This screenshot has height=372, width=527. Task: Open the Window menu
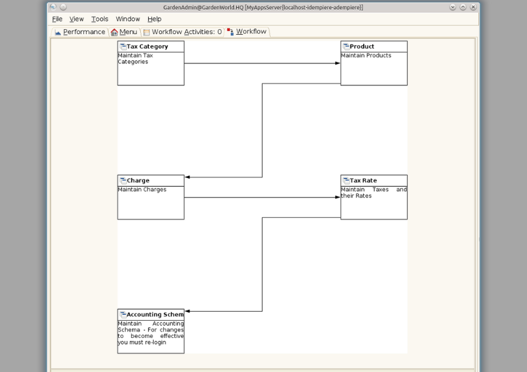128,19
